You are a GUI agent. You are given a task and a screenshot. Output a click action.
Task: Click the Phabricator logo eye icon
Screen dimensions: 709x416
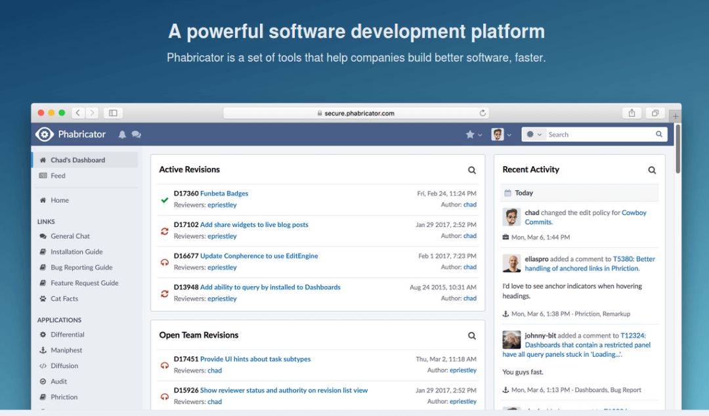pos(45,135)
